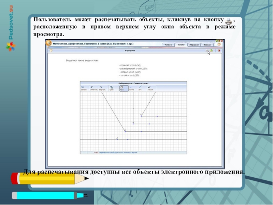Click the orange app logo circle
The width and height of the screenshot is (273, 205).
tap(49, 43)
